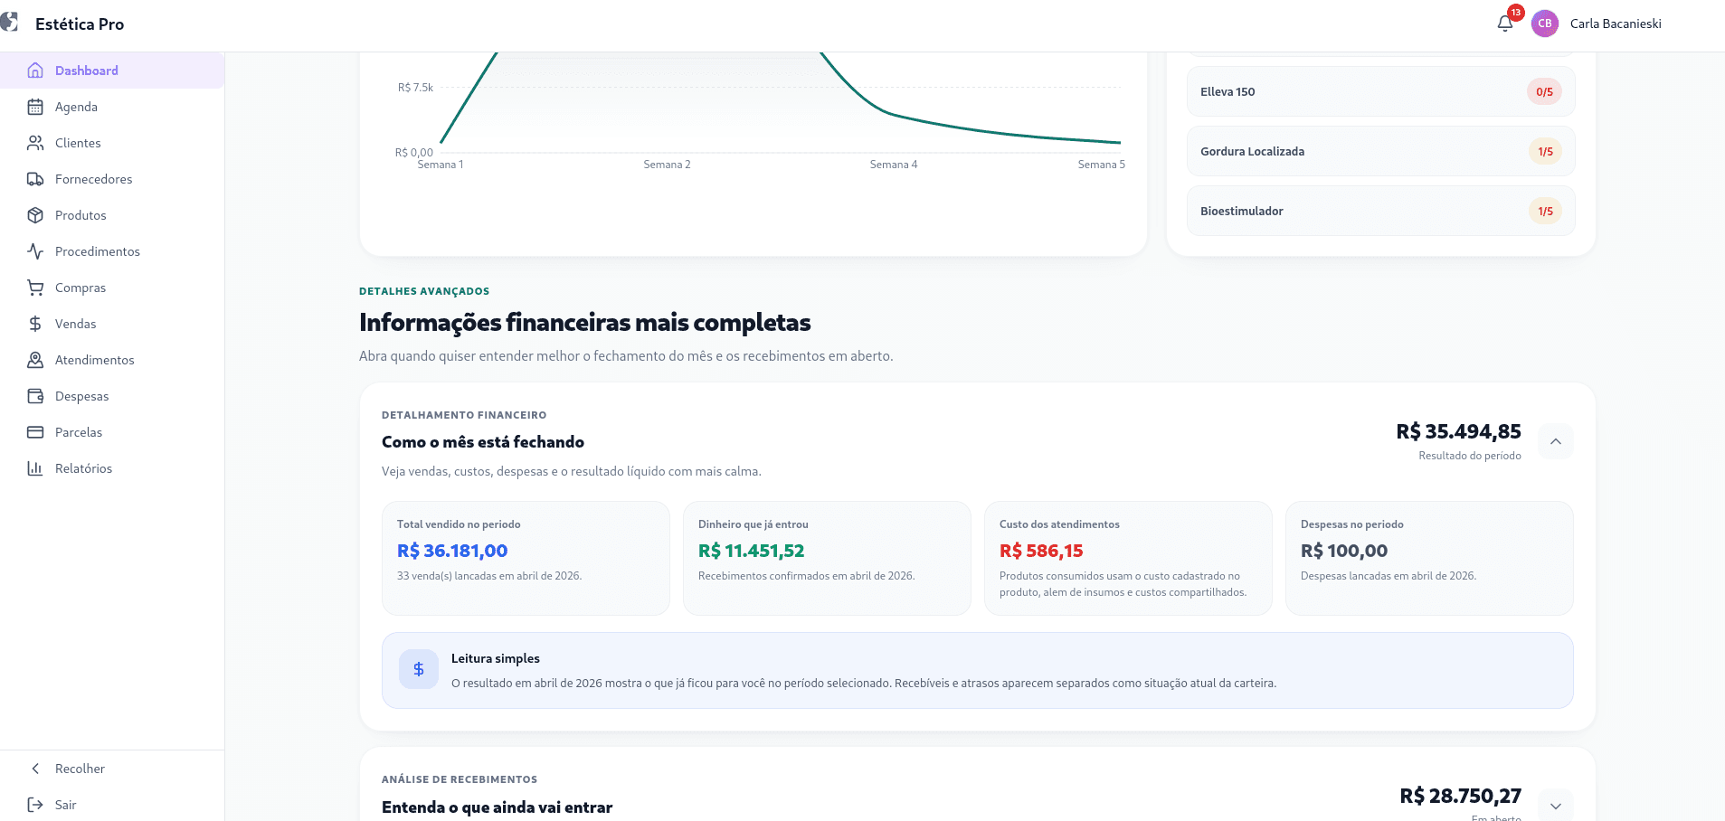
Task: Open Clientes page from sidebar
Action: tap(112, 143)
